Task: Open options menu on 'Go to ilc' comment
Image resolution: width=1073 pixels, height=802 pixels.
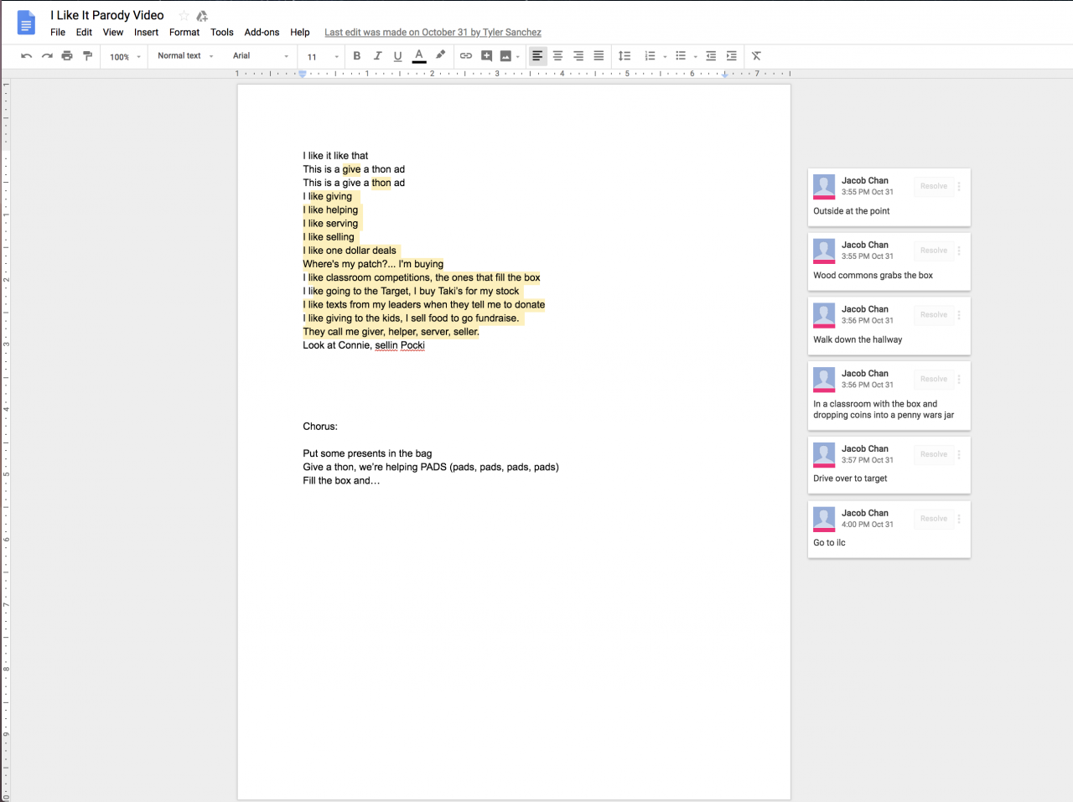Action: click(x=959, y=519)
